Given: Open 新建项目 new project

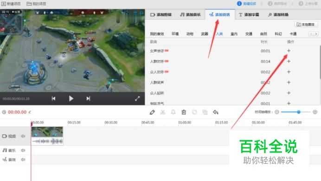Looking at the screenshot, I should (x=11, y=4).
